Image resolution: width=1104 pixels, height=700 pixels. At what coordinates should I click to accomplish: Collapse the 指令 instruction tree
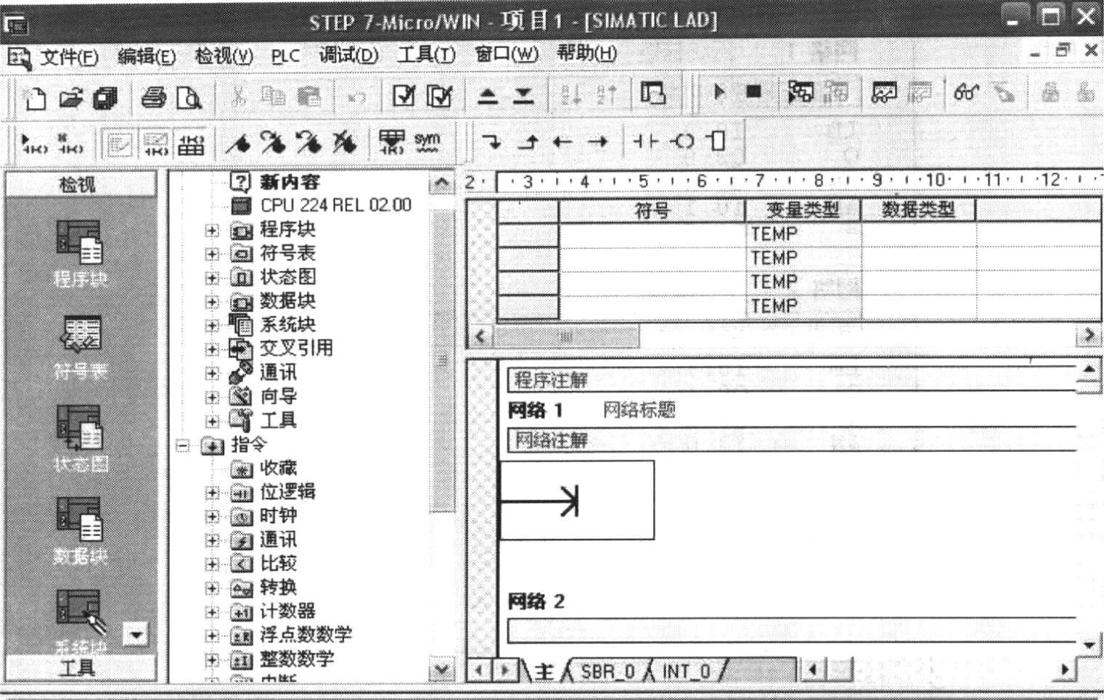(x=182, y=445)
